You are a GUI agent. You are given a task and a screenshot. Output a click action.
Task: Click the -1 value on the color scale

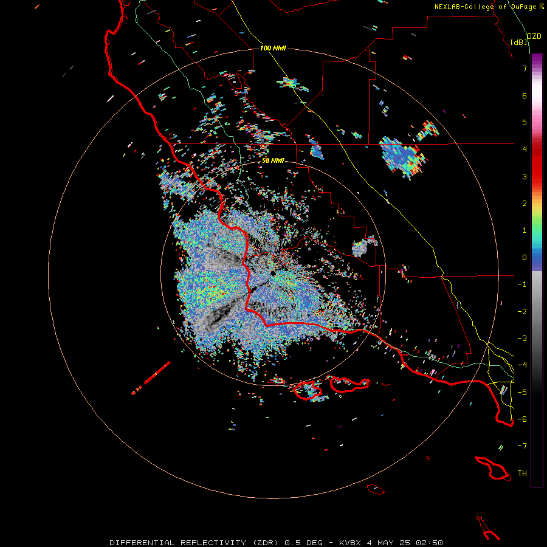pos(522,284)
